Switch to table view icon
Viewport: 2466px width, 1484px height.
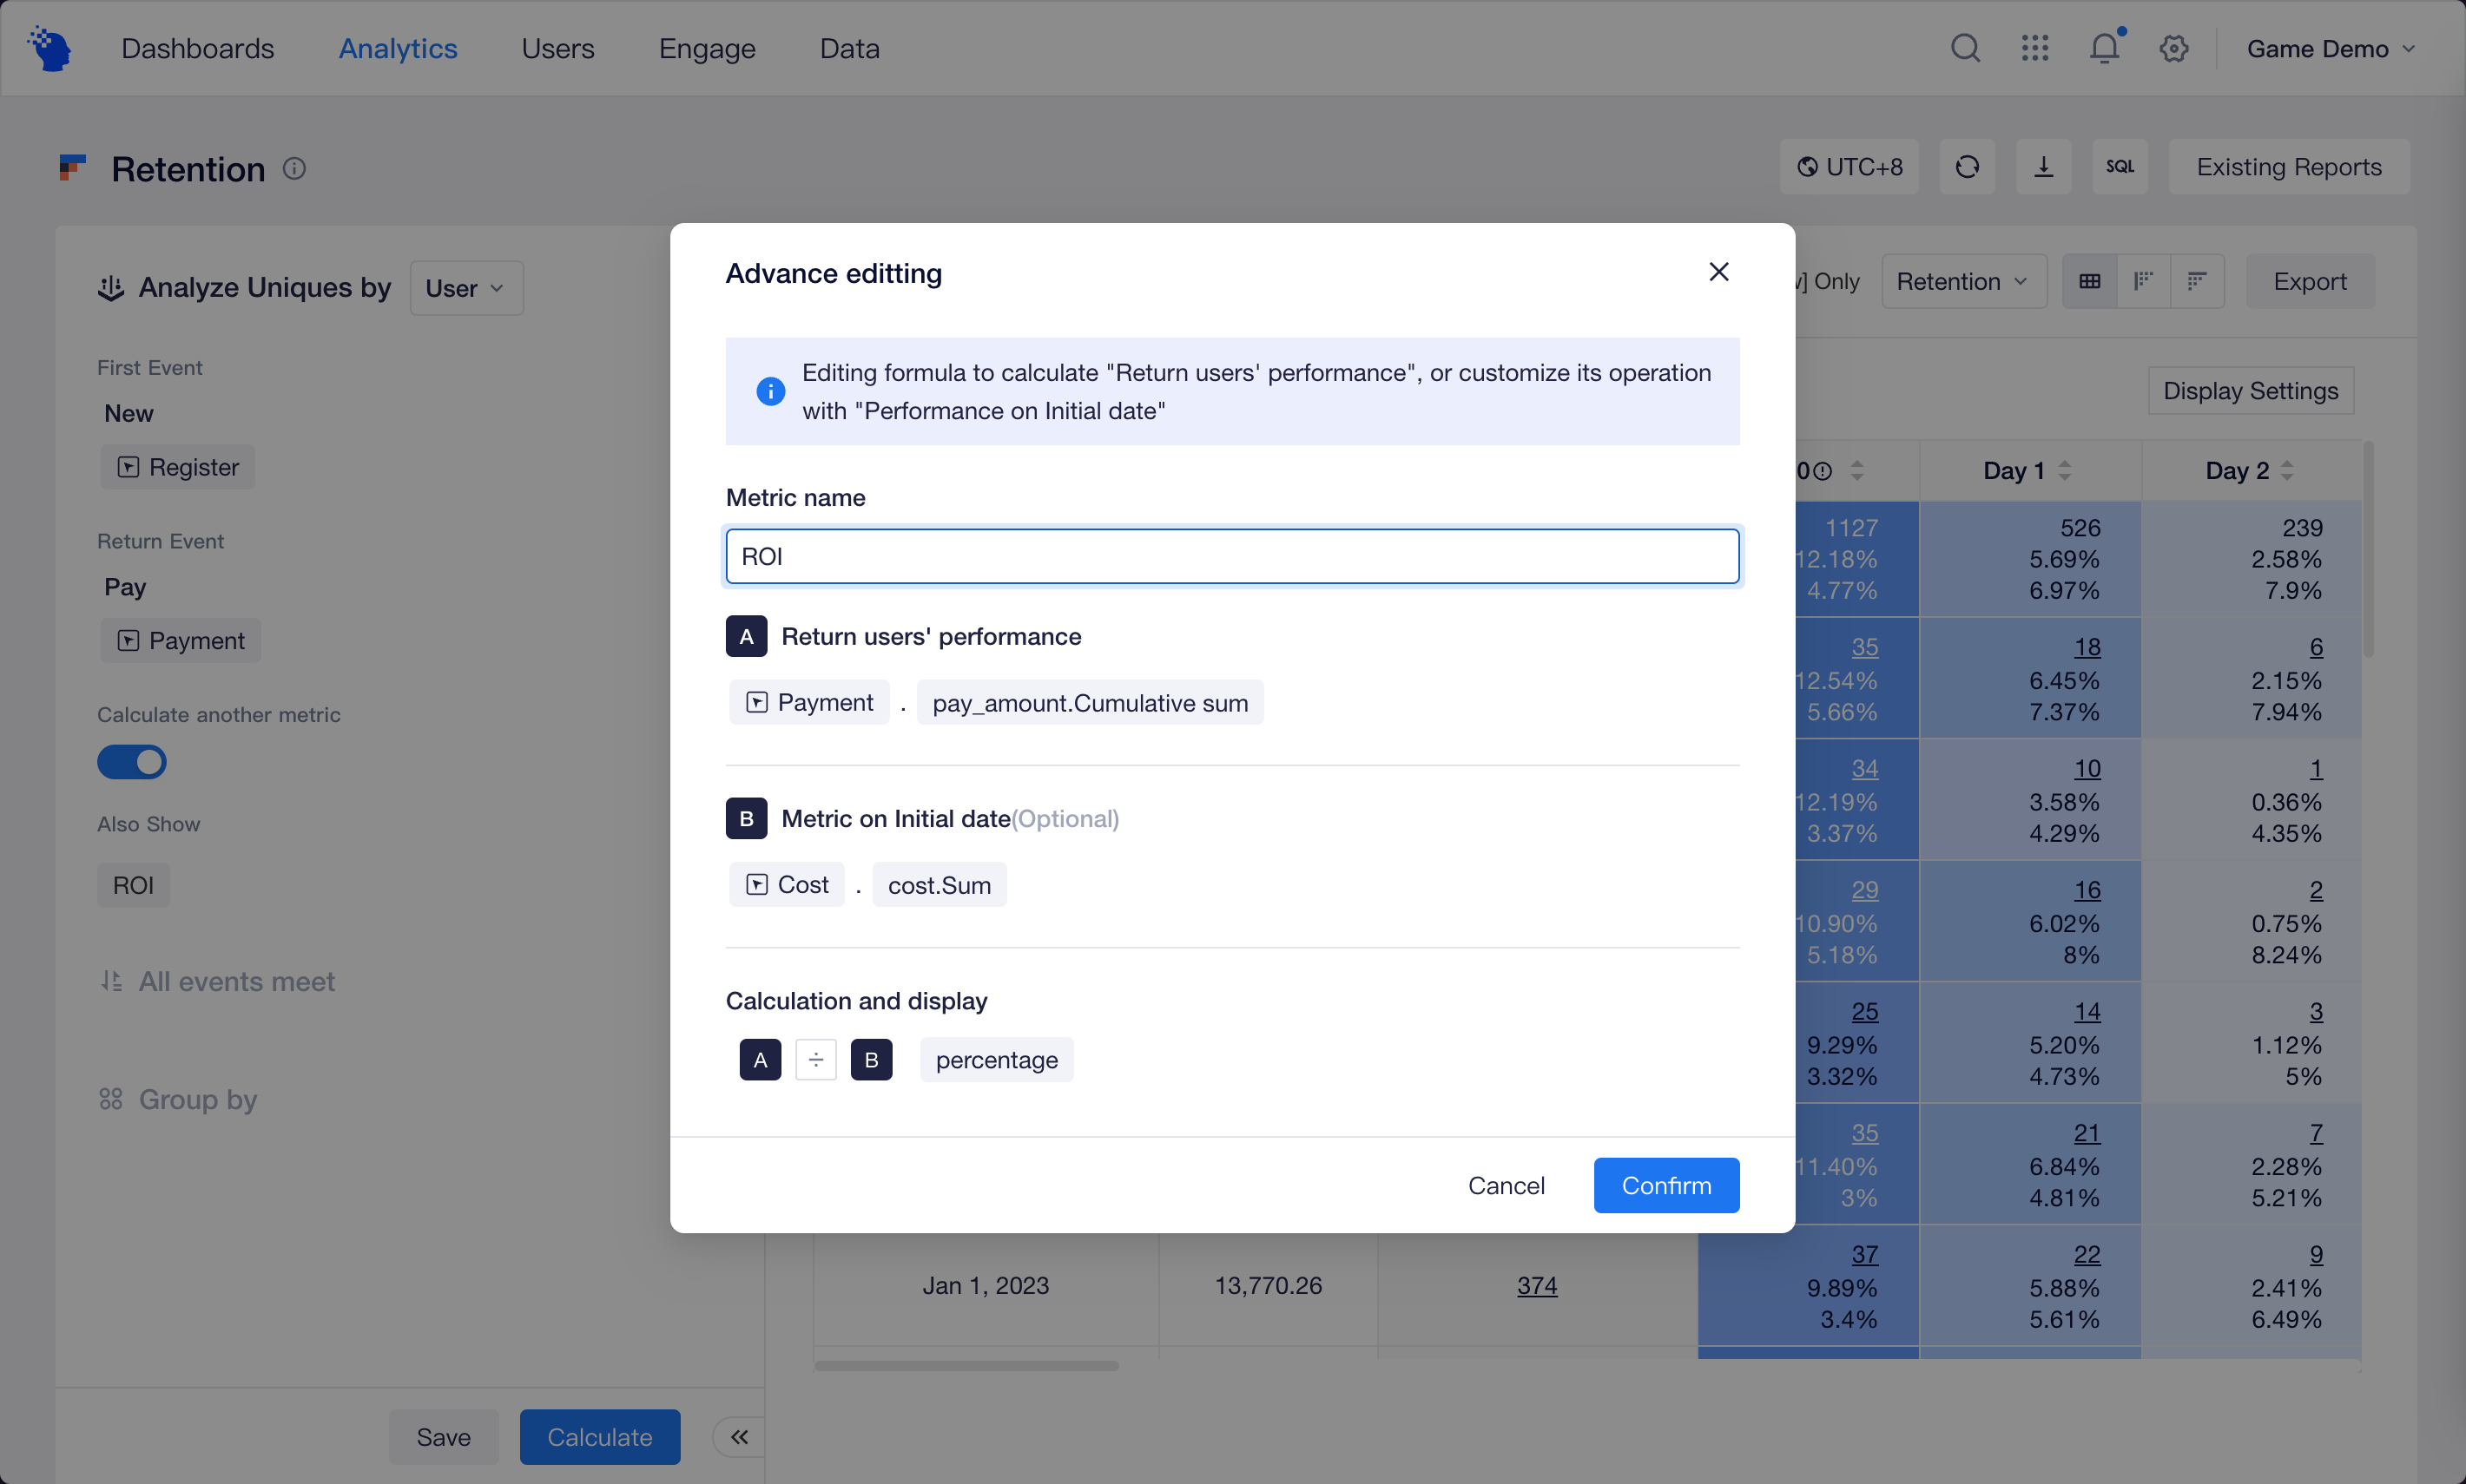point(2089,282)
